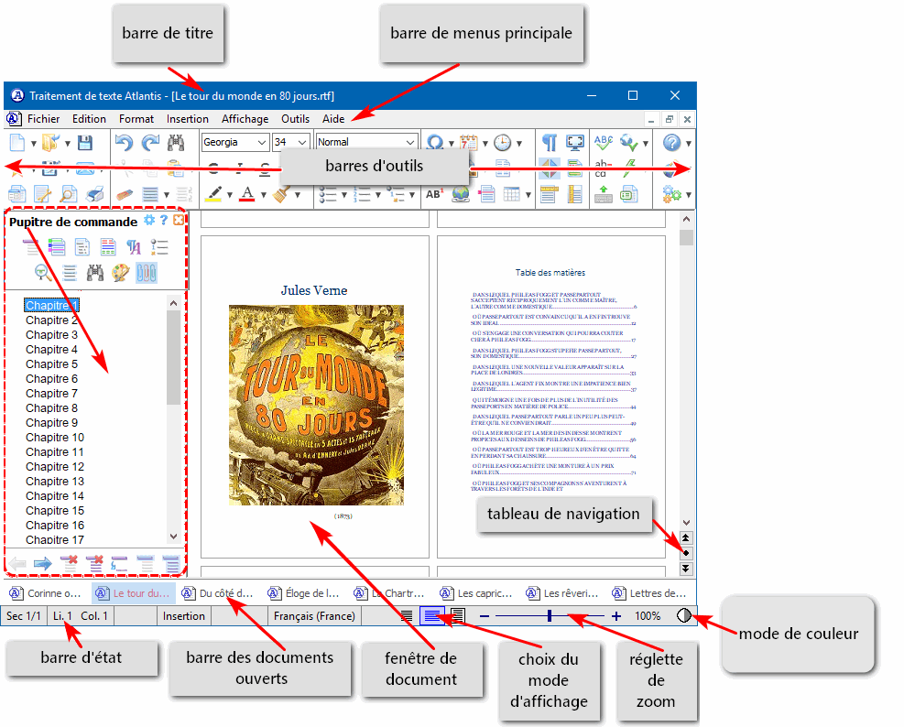The image size is (904, 727).
Task: Switch to the 'Du côté d…' document tab
Action: click(x=218, y=593)
